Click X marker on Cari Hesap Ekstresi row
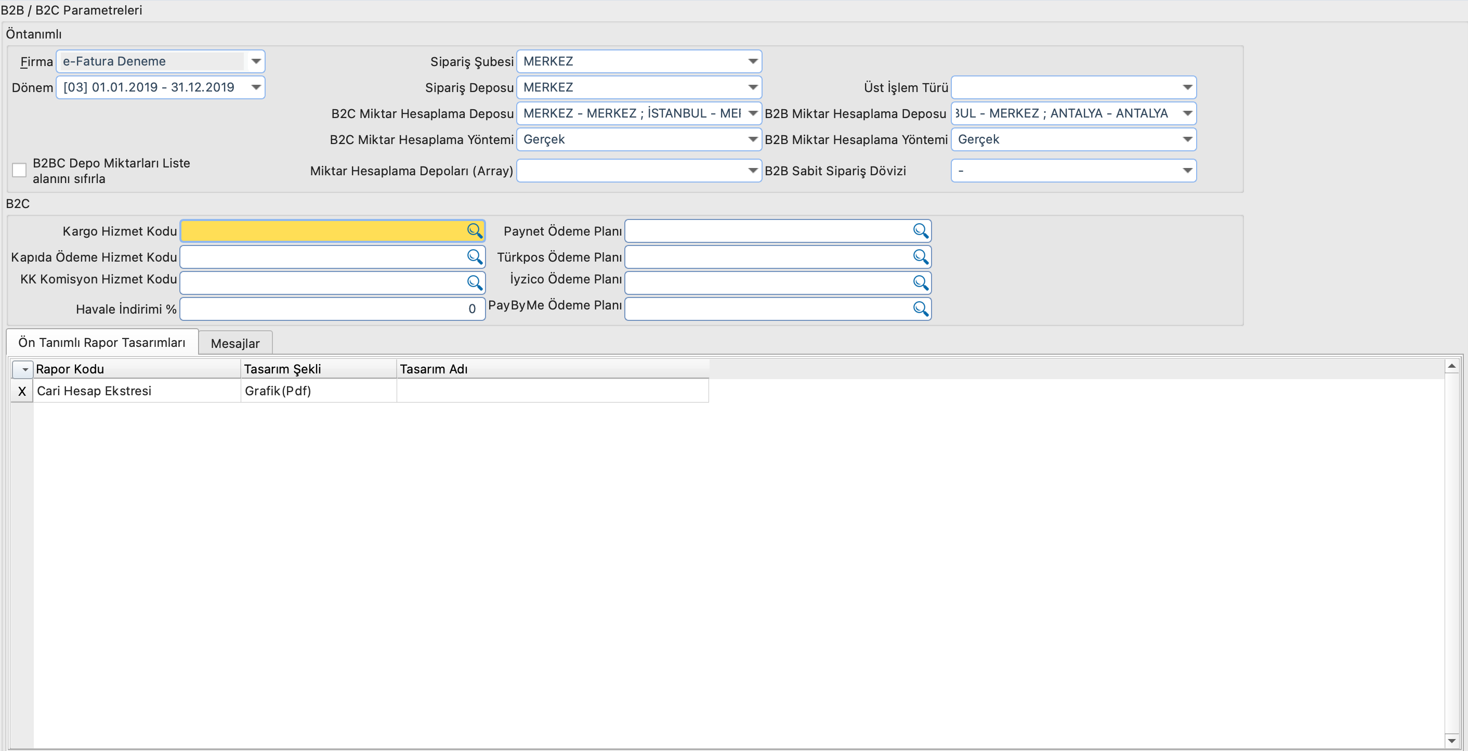This screenshot has height=751, width=1468. tap(22, 391)
